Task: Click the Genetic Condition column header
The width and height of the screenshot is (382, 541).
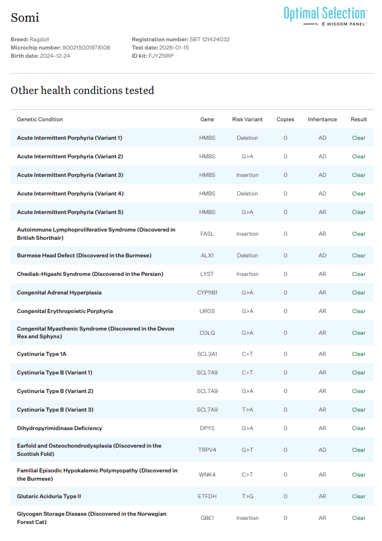Action: [x=40, y=119]
